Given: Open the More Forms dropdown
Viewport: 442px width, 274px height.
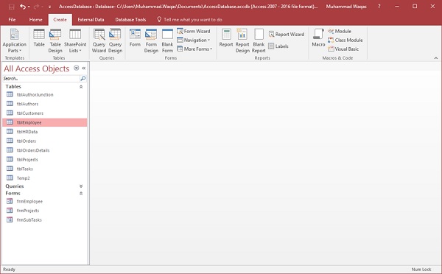Looking at the screenshot, I should (194, 49).
